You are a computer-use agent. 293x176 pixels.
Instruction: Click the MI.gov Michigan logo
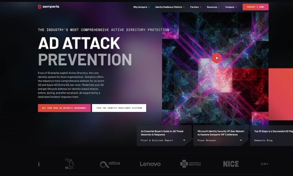pyautogui.click(x=69, y=164)
